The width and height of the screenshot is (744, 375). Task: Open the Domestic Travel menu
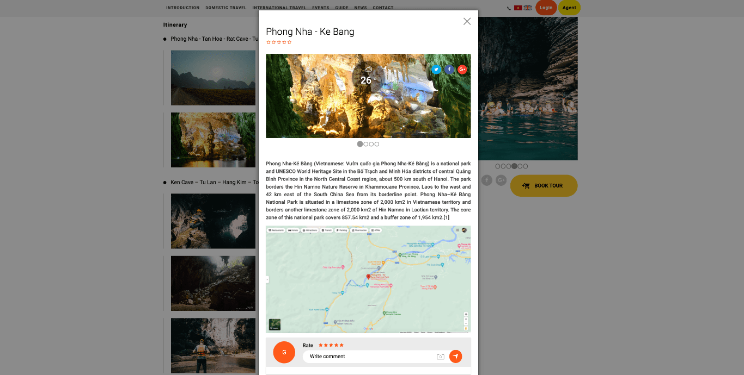click(226, 8)
